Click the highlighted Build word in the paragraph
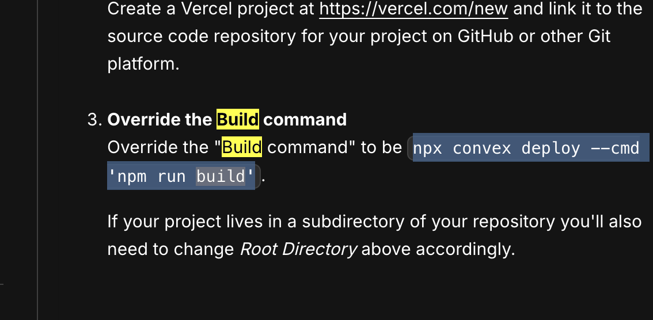 (x=241, y=147)
